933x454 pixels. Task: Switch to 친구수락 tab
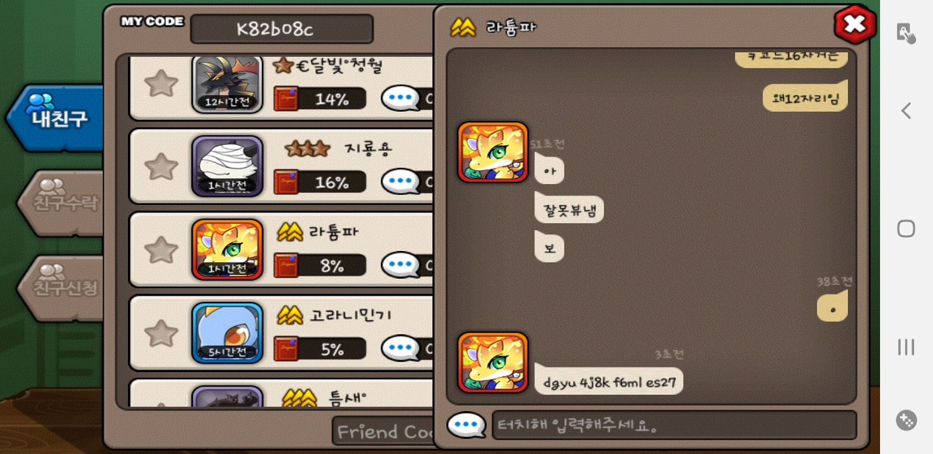coord(61,203)
